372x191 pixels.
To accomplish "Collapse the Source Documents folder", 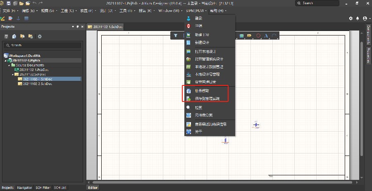I will (x=10, y=65).
